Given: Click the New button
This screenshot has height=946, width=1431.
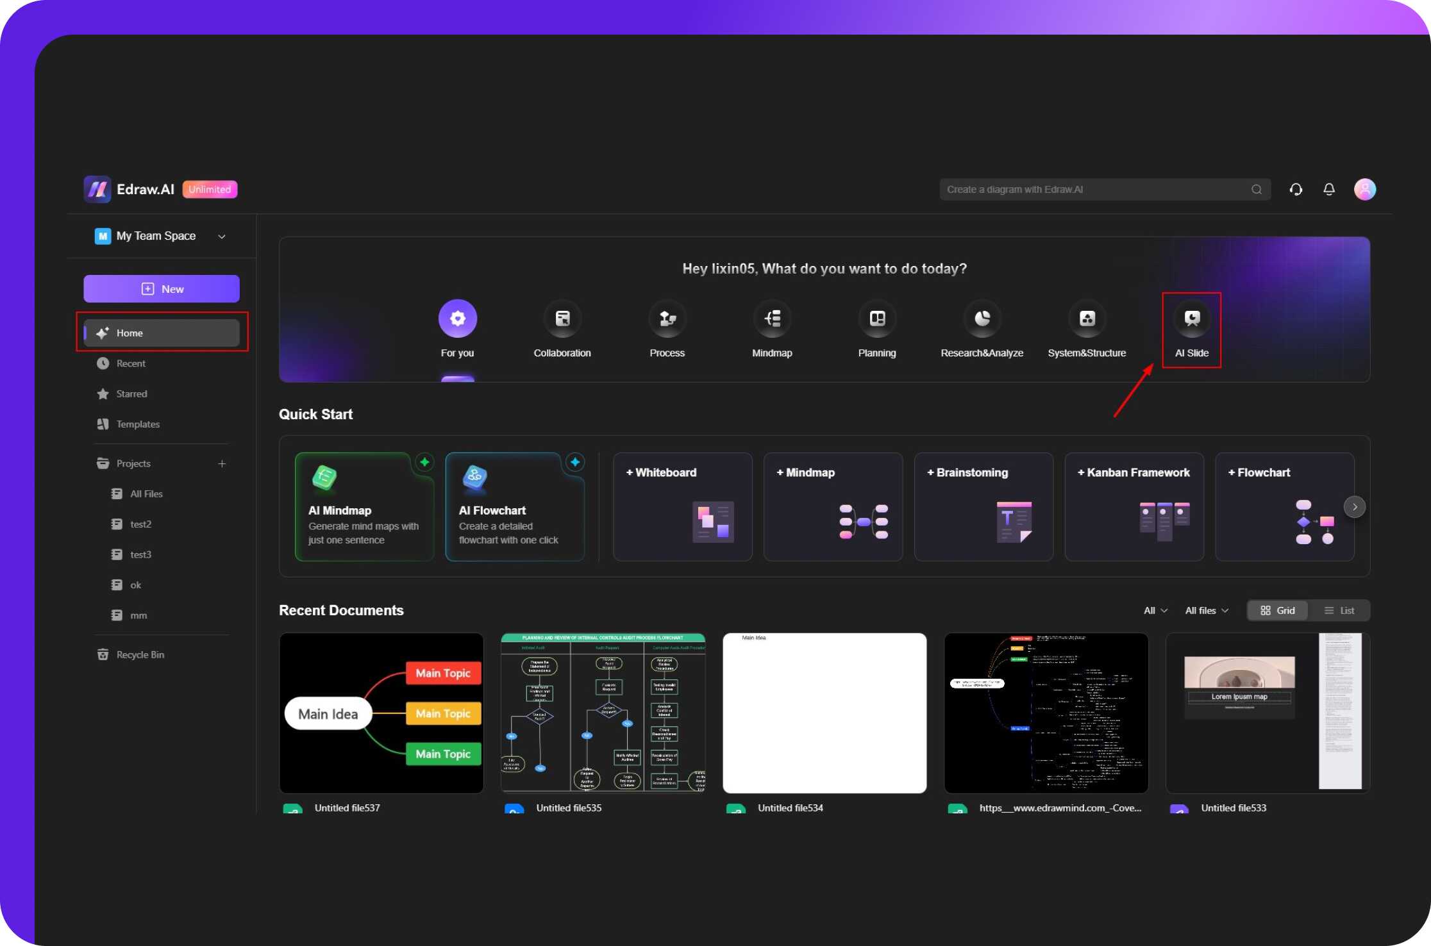Looking at the screenshot, I should pos(160,288).
